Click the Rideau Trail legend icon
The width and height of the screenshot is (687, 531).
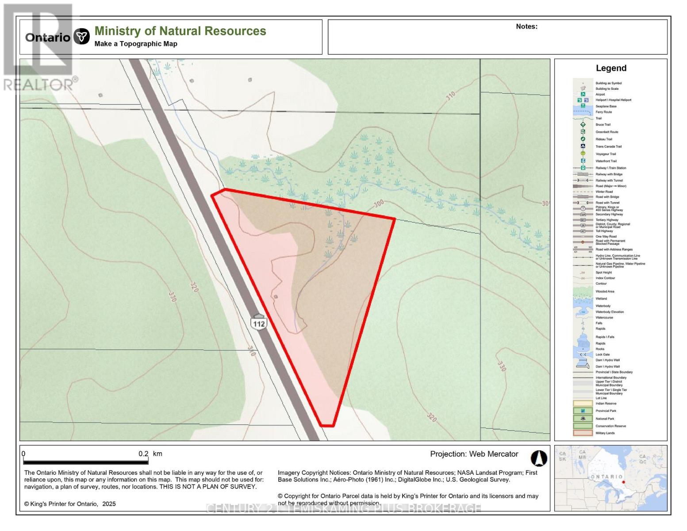(583, 139)
